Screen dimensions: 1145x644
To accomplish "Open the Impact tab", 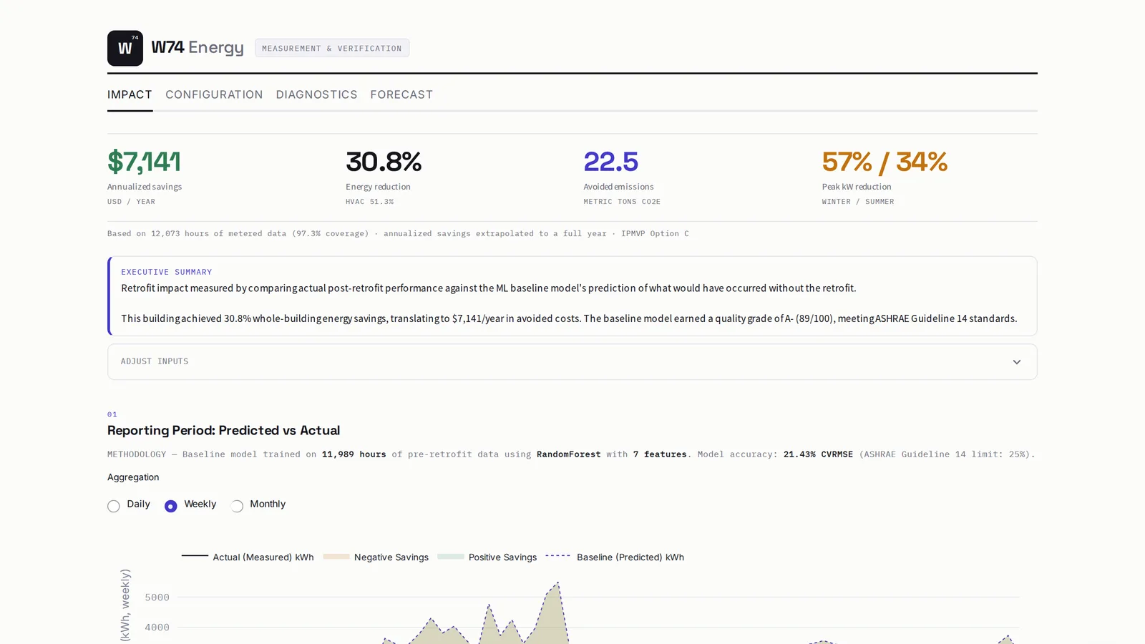I will click(x=130, y=94).
